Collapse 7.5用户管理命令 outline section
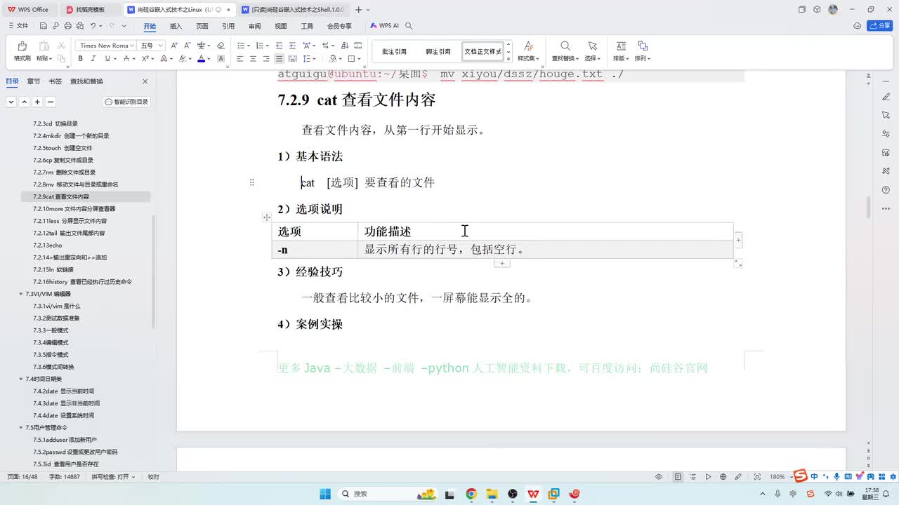This screenshot has width=899, height=505. point(21,427)
